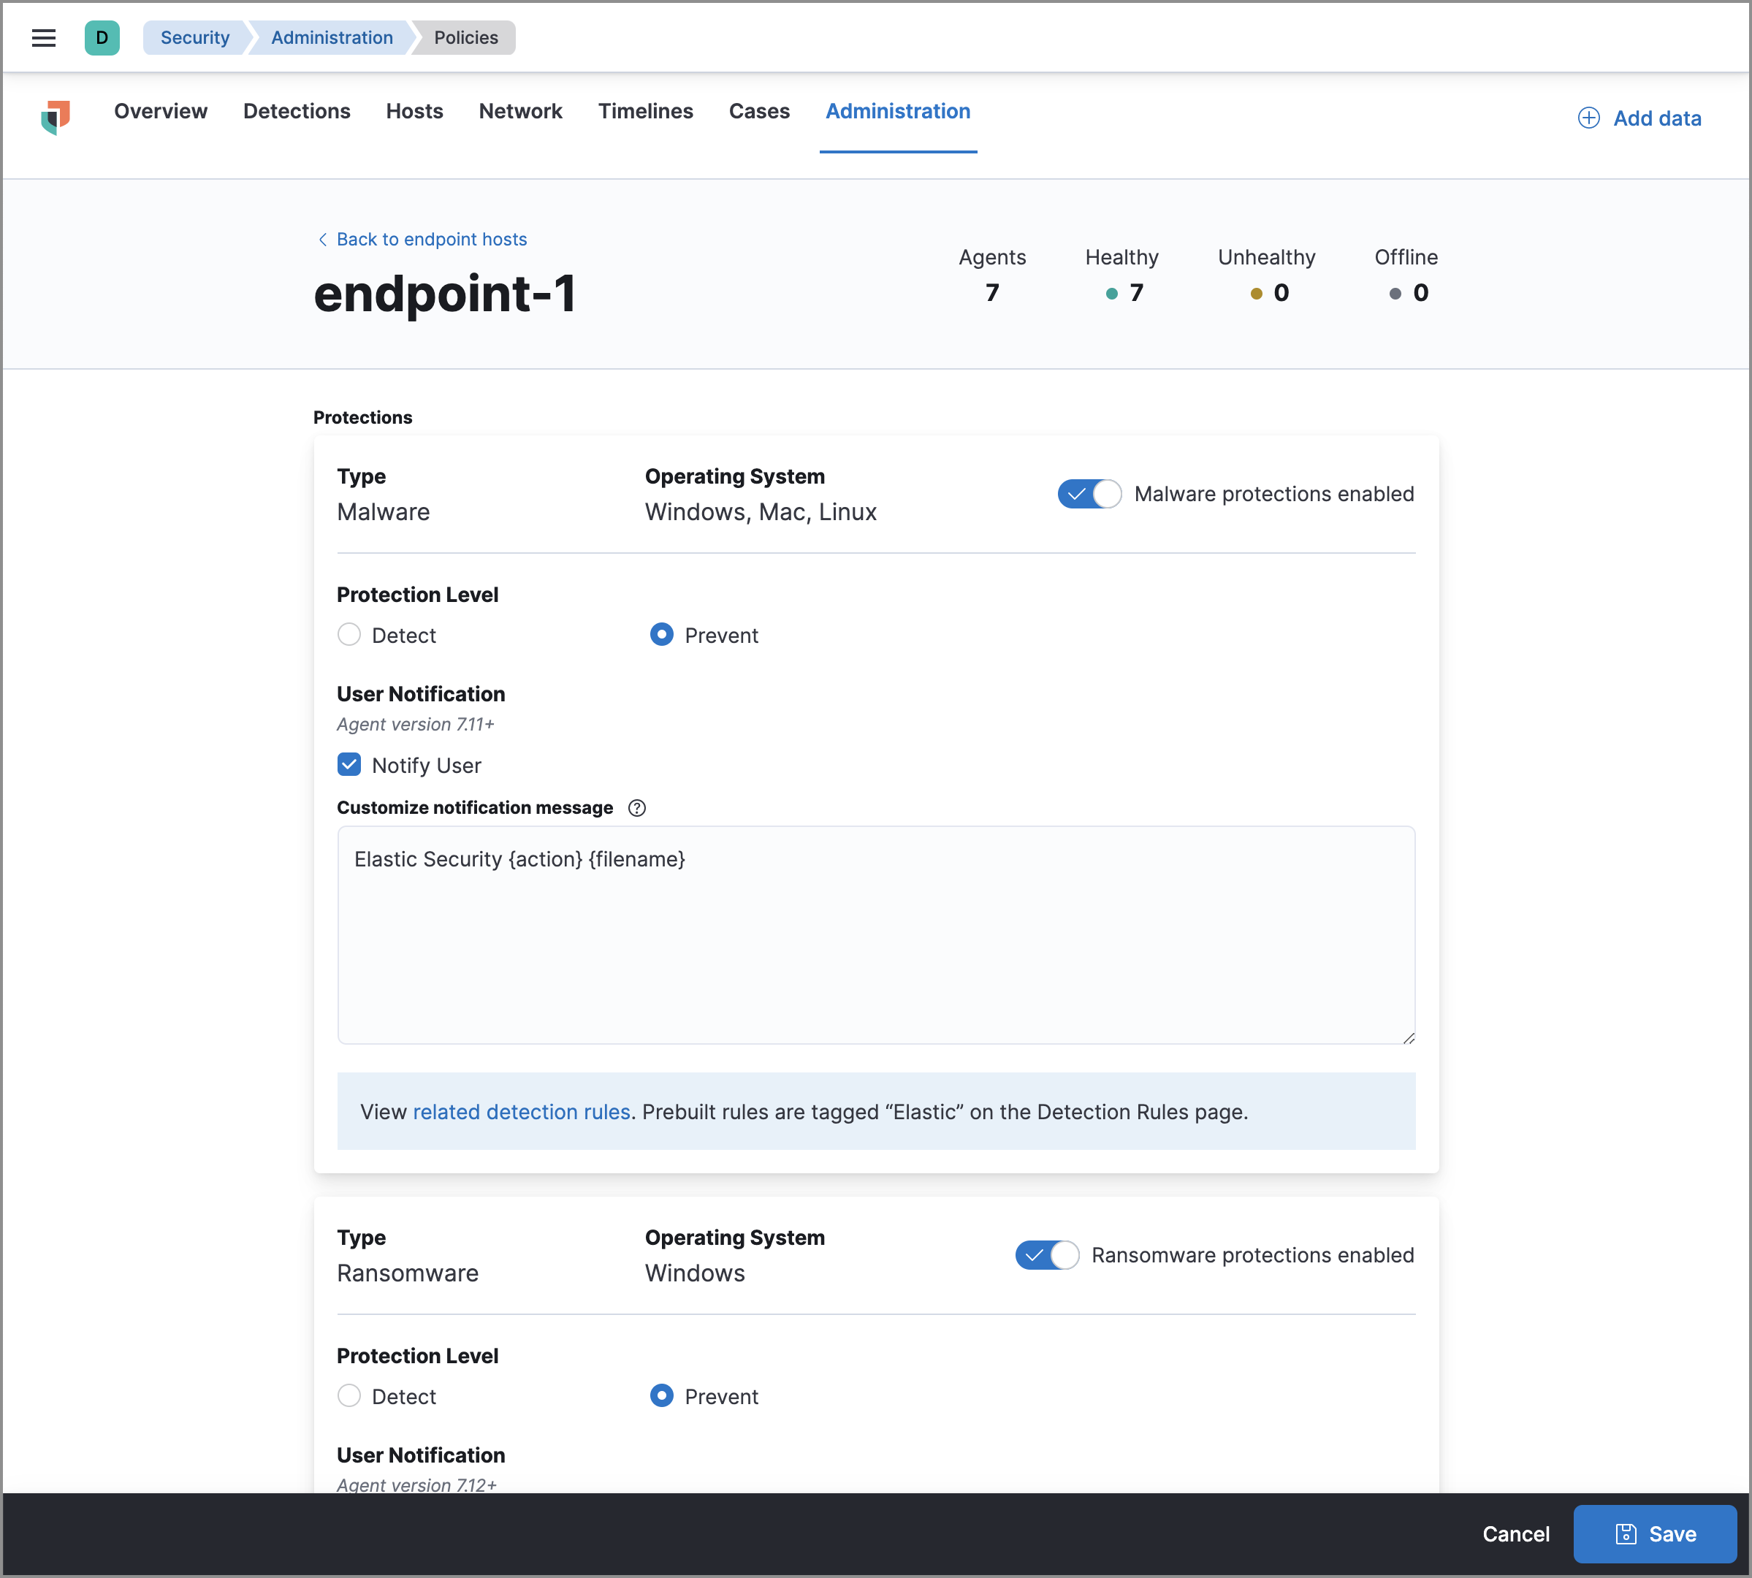Click the Elastic Security shield icon
Screen dimensions: 1752x1578
pos(59,118)
